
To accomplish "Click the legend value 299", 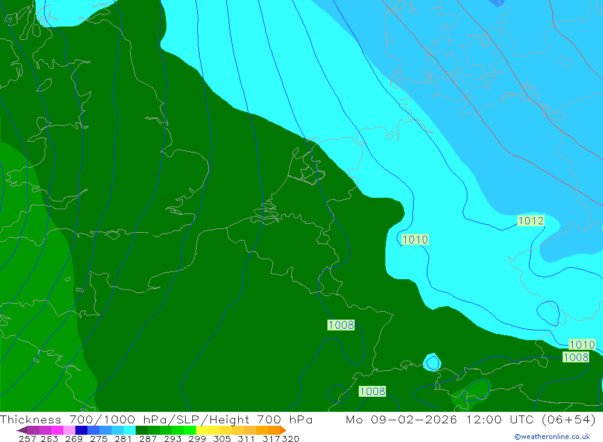I will coord(197,438).
